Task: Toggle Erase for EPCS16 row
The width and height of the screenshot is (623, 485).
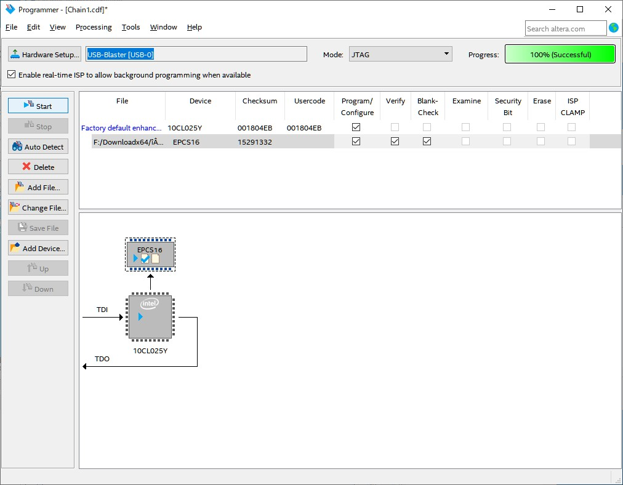Action: [x=541, y=141]
